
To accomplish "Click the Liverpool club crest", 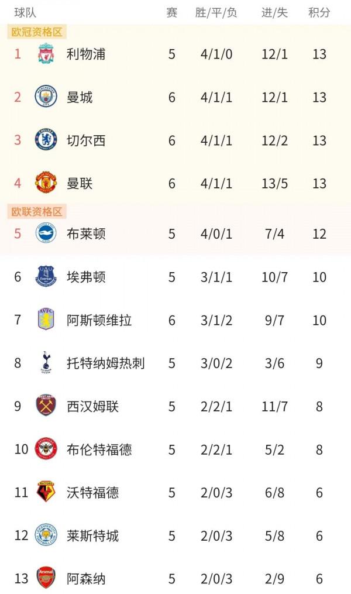I will (x=46, y=54).
